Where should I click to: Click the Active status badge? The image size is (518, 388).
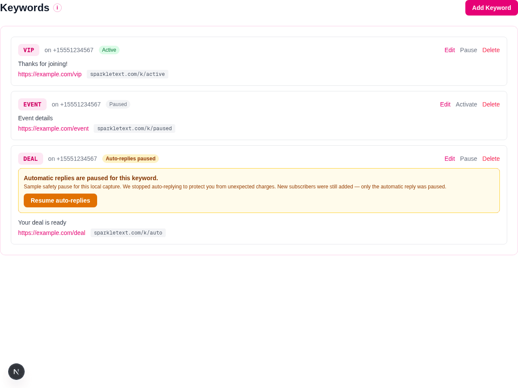[x=109, y=50]
